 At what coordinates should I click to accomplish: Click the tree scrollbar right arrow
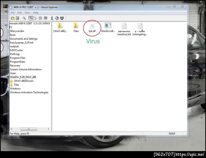pyautogui.click(x=49, y=129)
